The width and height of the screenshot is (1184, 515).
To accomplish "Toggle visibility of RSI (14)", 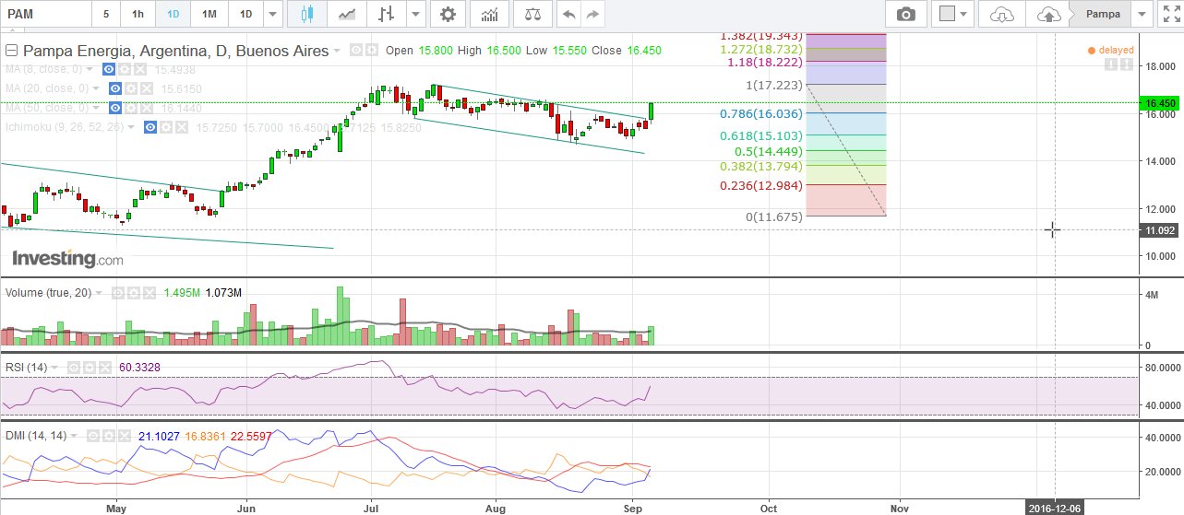I will [74, 367].
